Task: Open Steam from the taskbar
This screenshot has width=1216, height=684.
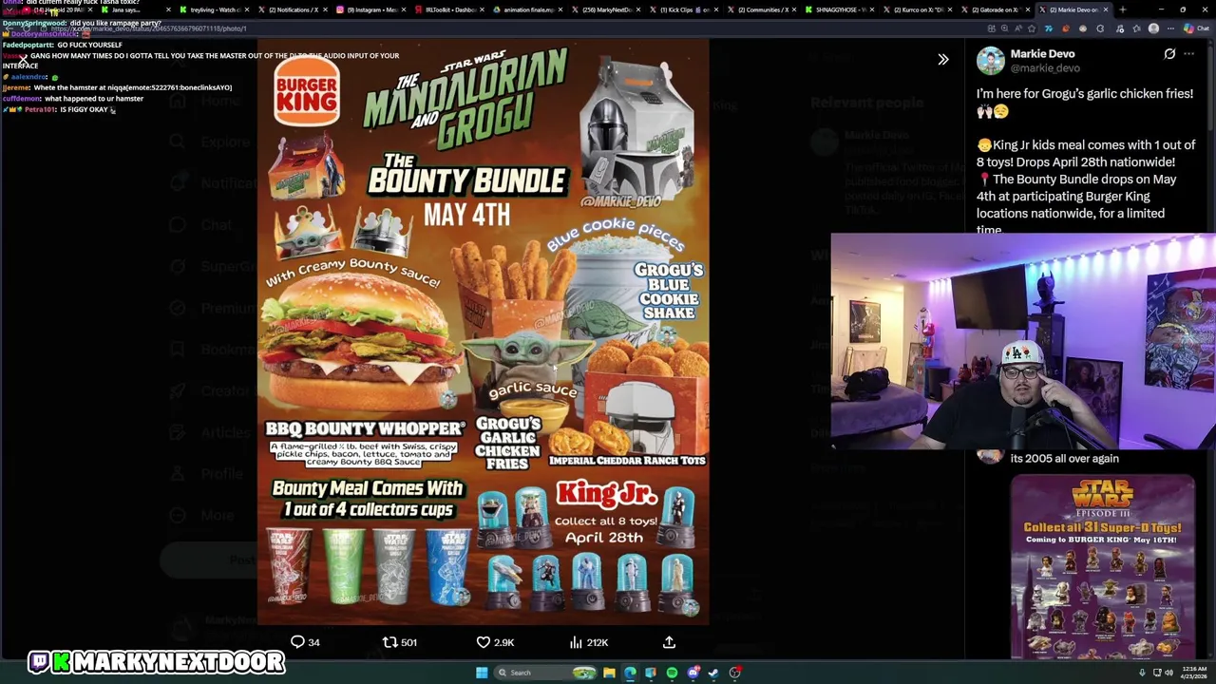Action: click(x=713, y=673)
